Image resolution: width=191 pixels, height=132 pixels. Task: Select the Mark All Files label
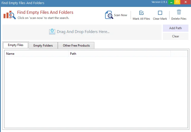(x=141, y=19)
